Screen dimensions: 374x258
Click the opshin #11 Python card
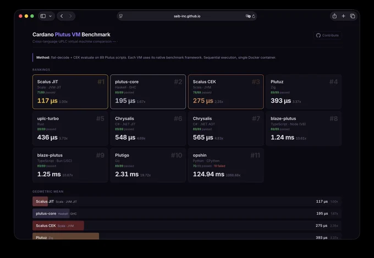tap(226, 165)
